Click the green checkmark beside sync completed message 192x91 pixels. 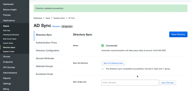pos(102,69)
